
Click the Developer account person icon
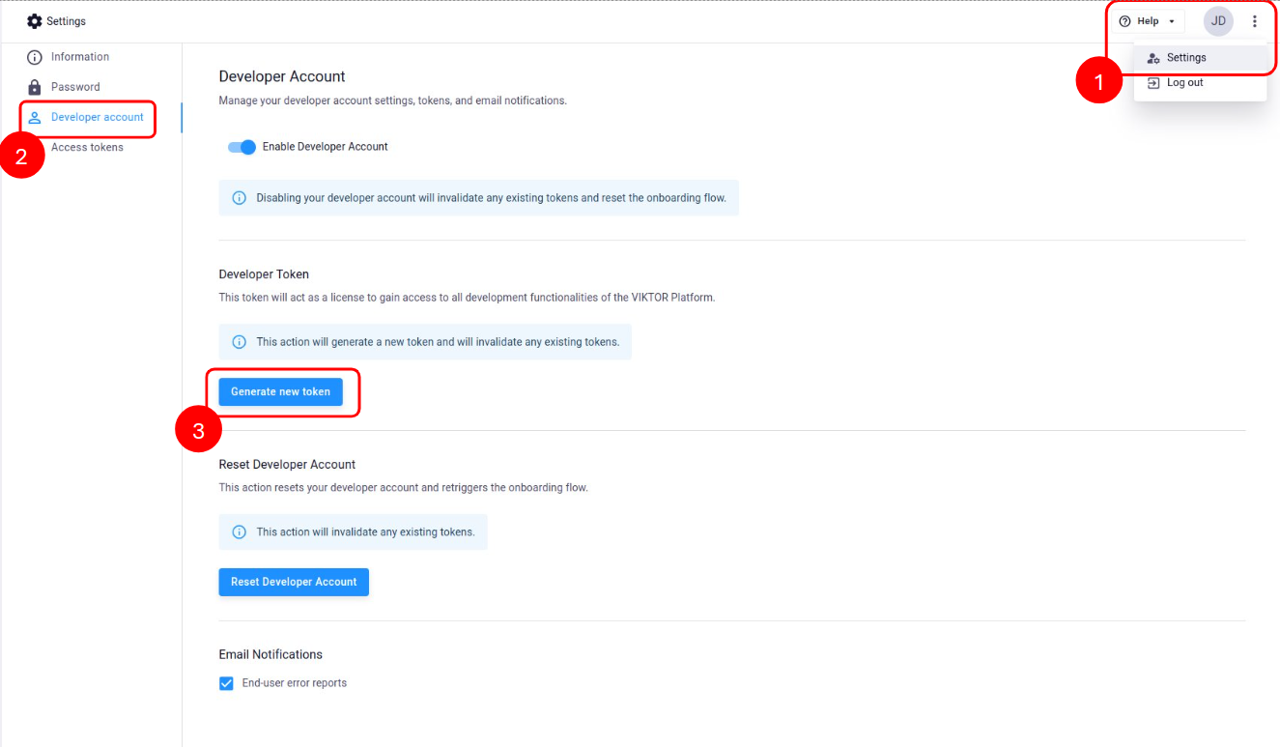coord(35,118)
